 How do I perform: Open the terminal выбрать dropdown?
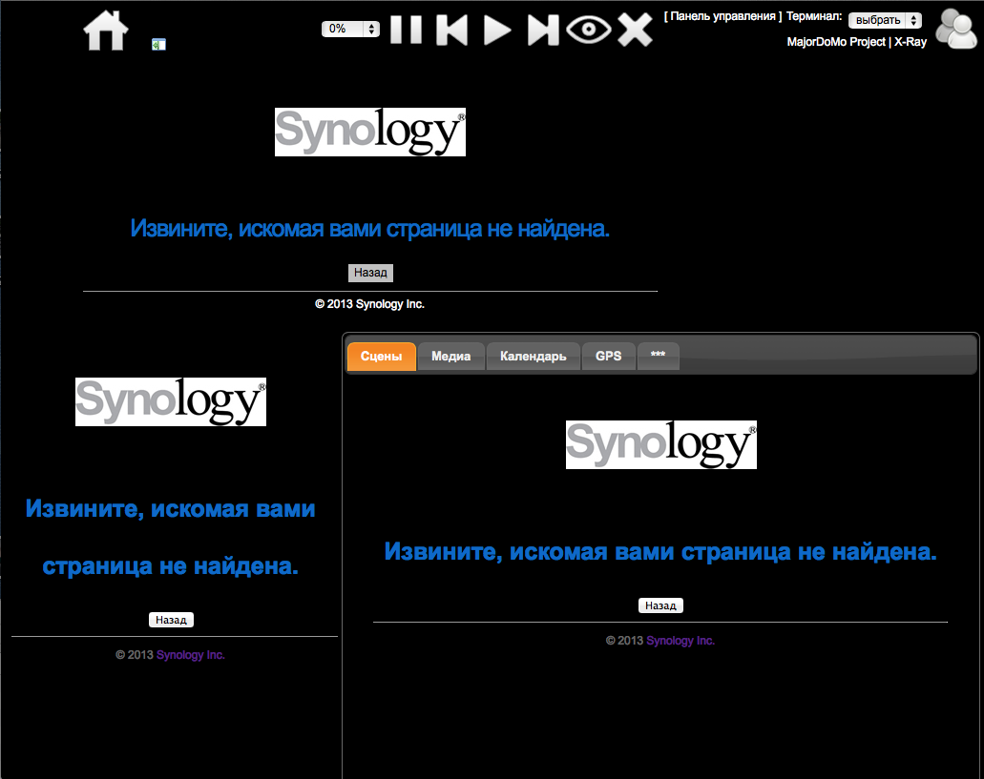[886, 20]
